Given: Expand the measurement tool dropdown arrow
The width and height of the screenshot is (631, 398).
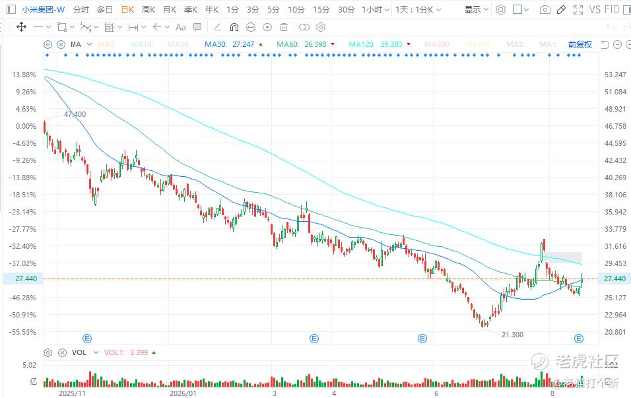Looking at the screenshot, I should pos(120,27).
